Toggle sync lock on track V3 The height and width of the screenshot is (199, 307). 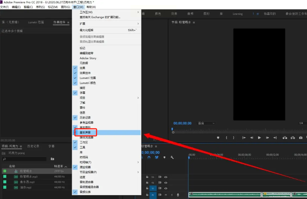160,177
